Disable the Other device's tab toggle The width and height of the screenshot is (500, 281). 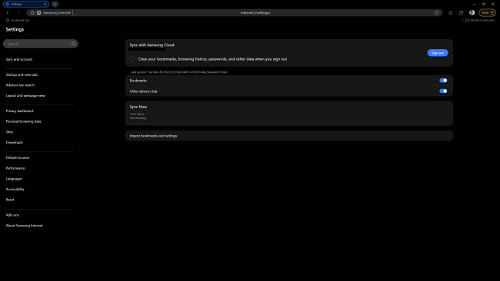tap(443, 91)
